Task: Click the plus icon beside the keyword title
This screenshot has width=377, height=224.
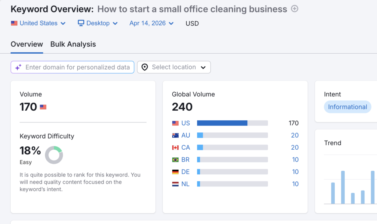Action: pos(294,9)
